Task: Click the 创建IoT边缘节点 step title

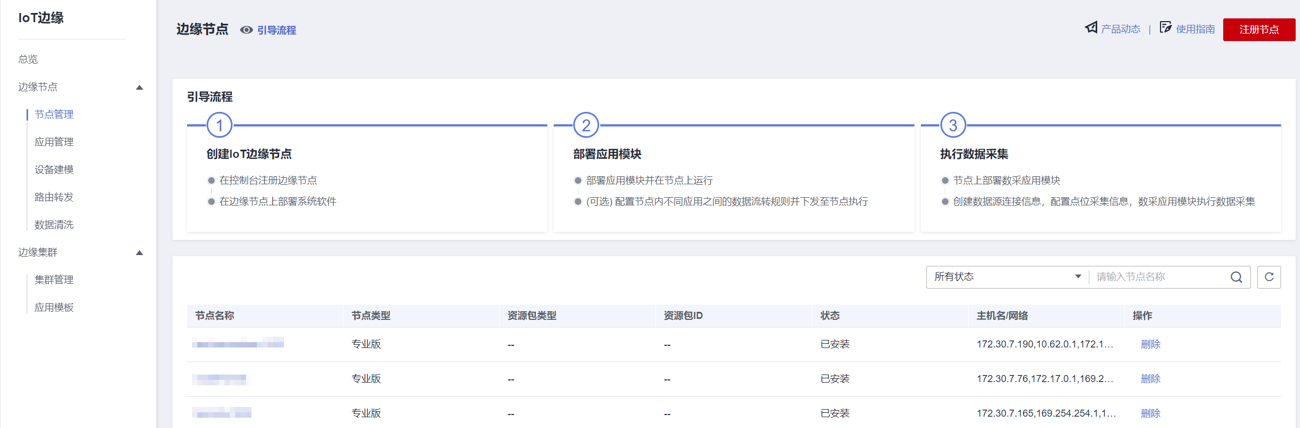Action: click(249, 154)
